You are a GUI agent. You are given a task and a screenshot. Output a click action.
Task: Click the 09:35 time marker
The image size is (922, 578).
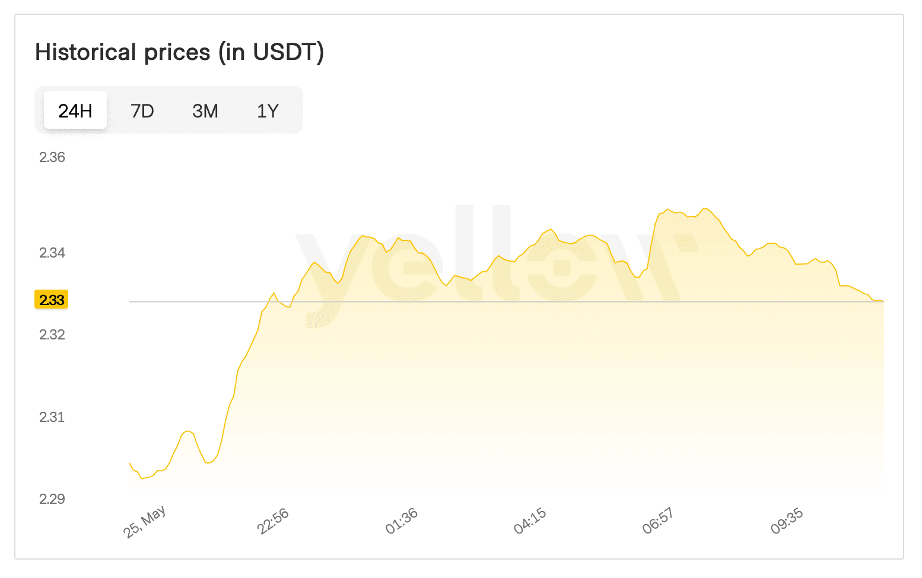click(x=787, y=522)
